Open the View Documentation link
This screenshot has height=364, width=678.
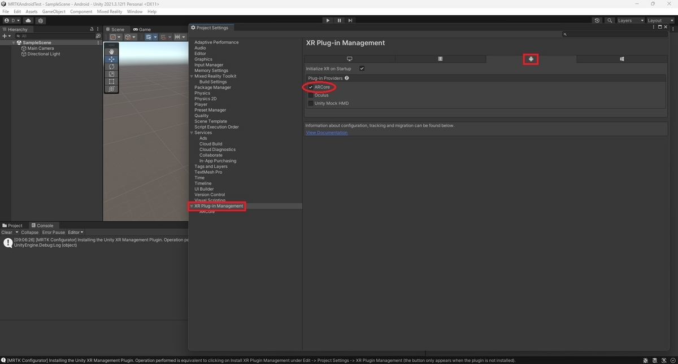(327, 133)
